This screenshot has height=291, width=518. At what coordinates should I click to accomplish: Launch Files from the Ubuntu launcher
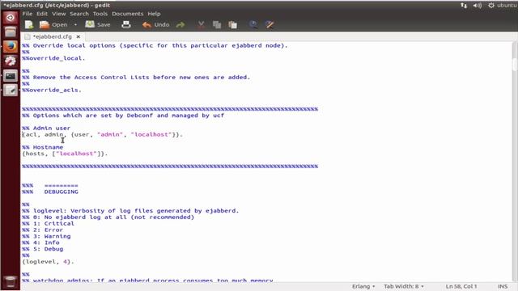point(11,32)
